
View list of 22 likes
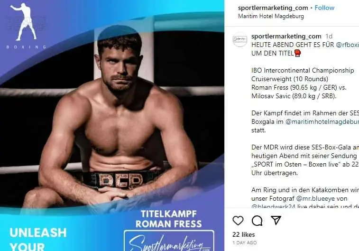pos(243,234)
